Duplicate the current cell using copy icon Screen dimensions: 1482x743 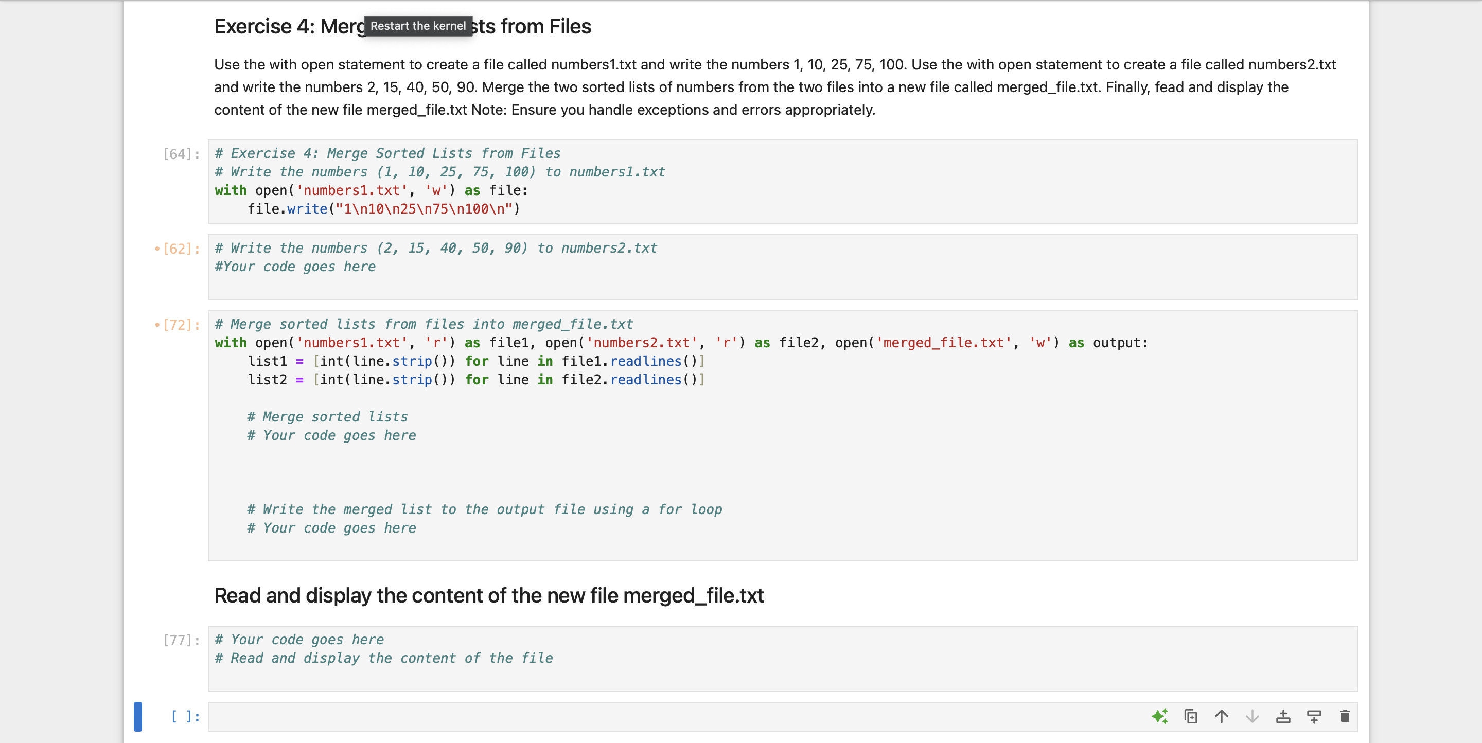pos(1190,717)
